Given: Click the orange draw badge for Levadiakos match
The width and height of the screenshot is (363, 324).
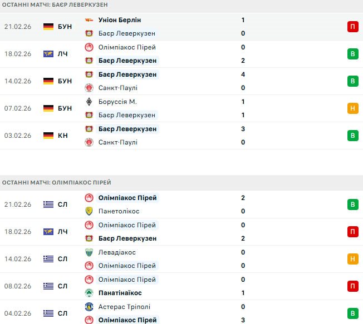Looking at the screenshot, I should click(x=352, y=259).
